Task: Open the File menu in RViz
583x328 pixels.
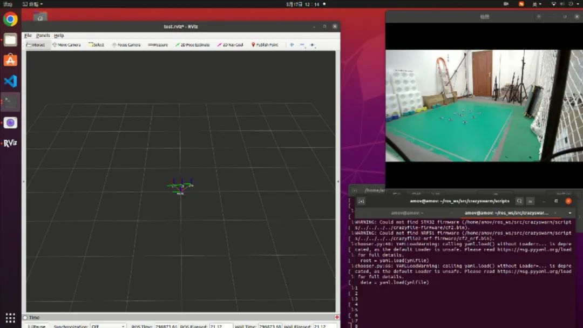Action: [28, 36]
